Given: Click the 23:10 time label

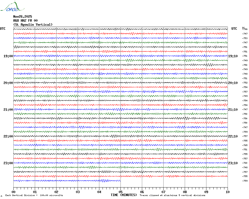Looking at the screenshot, I should coord(233,163).
